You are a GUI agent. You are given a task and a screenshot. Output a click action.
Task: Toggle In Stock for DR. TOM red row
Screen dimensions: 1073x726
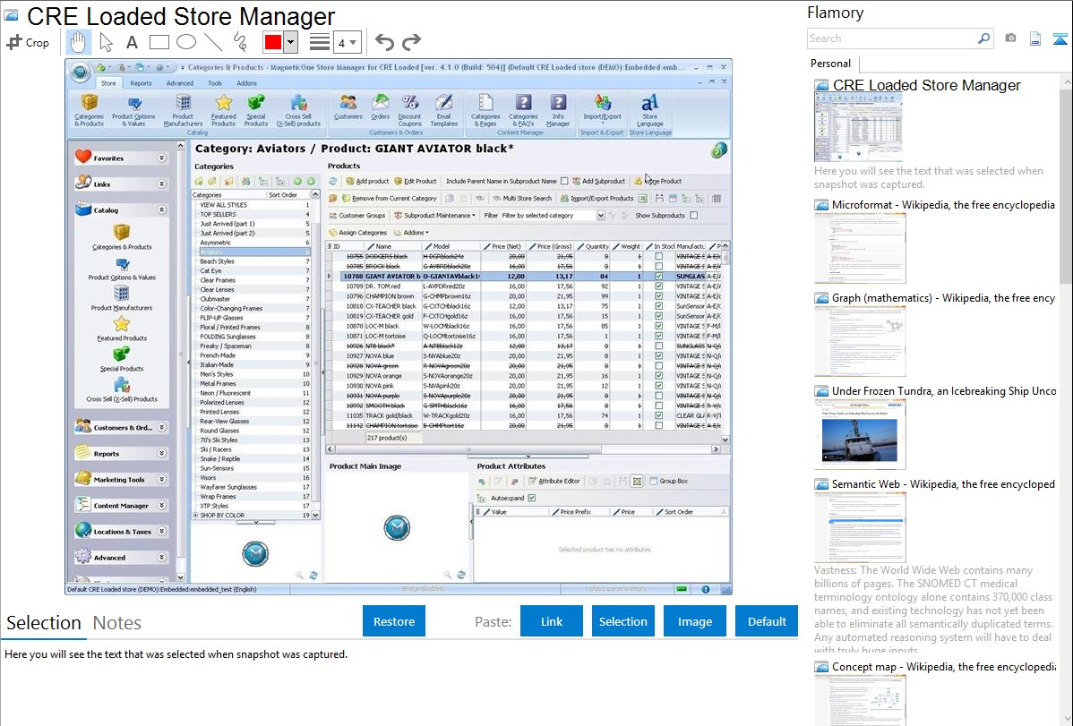(x=659, y=286)
